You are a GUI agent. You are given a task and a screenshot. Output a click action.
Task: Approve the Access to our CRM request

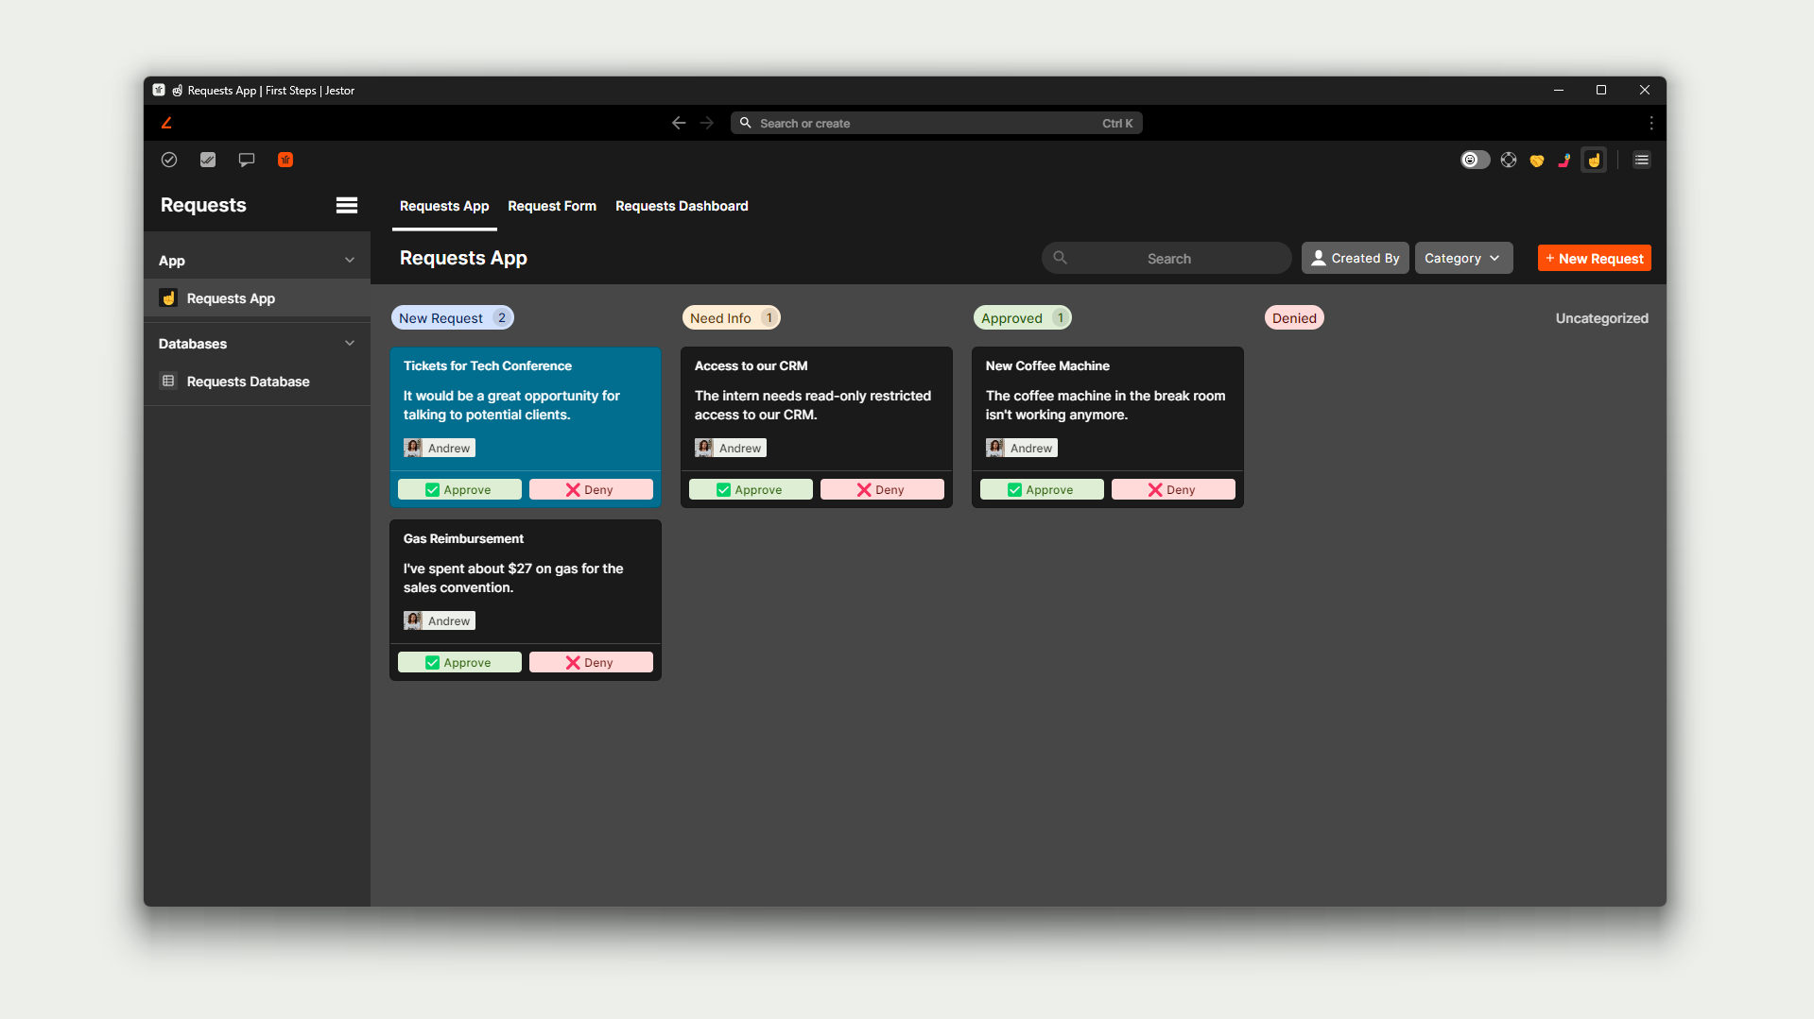(x=751, y=489)
